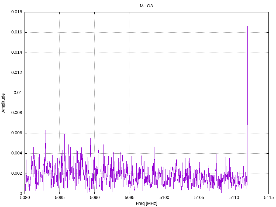Click the Freq [MHz] x-axis label
The image size is (276, 207).
pyautogui.click(x=146, y=203)
